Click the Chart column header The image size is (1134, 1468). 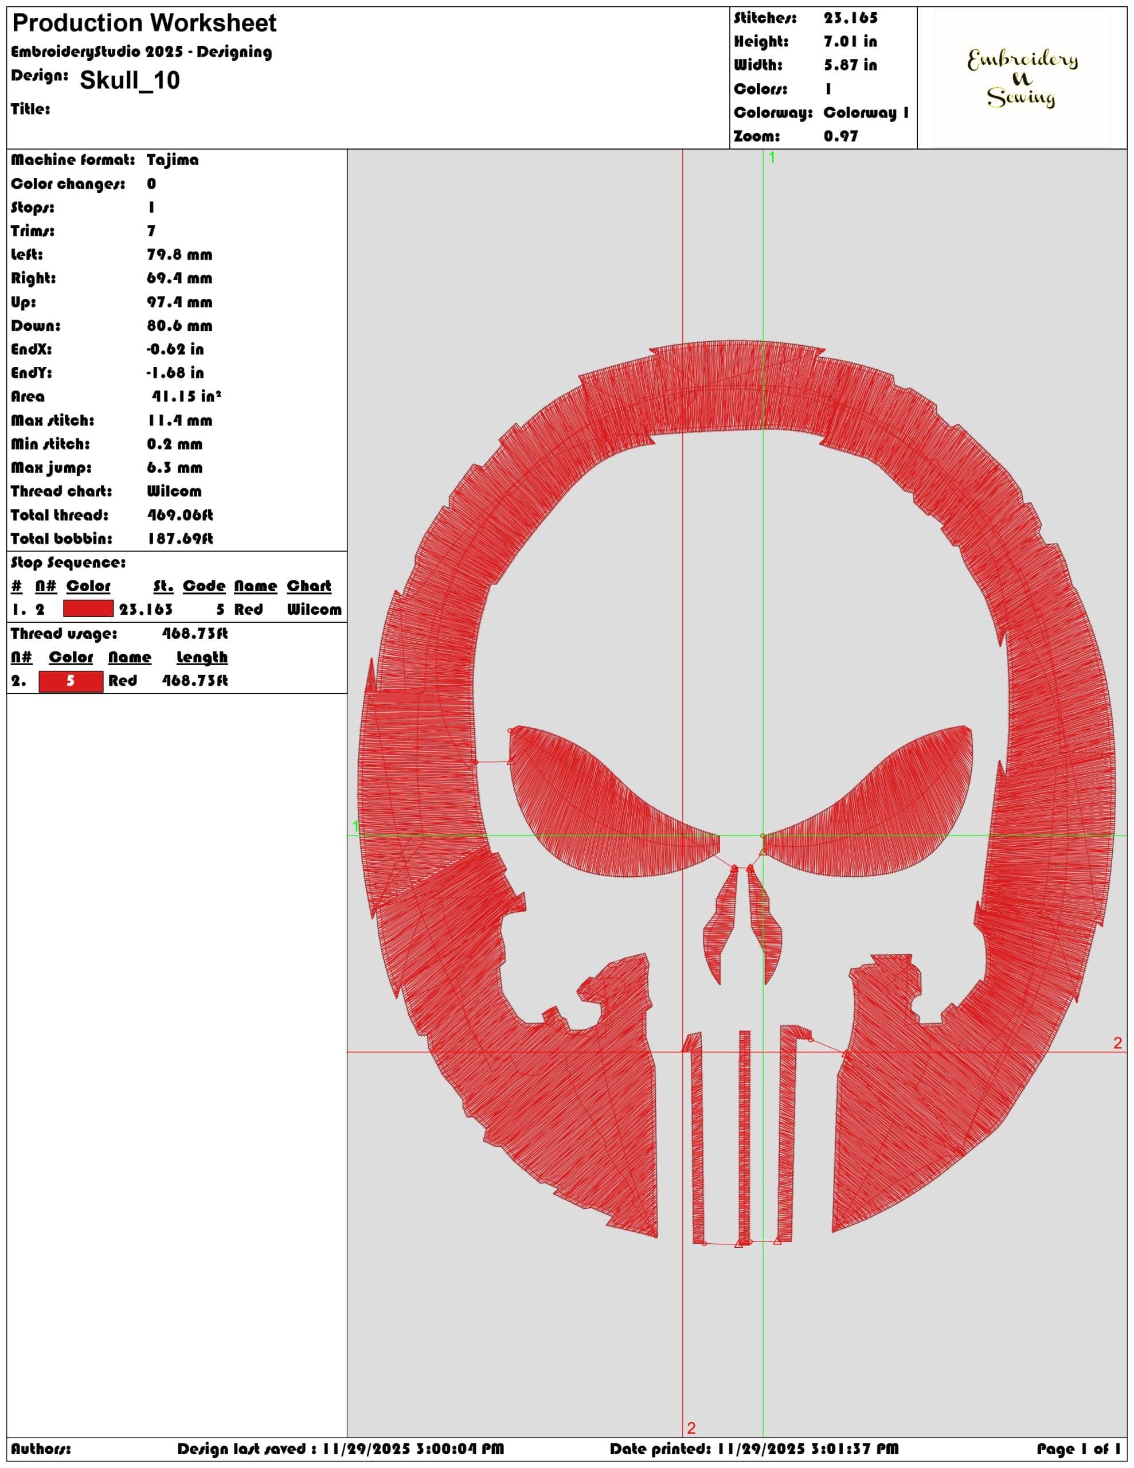309,586
